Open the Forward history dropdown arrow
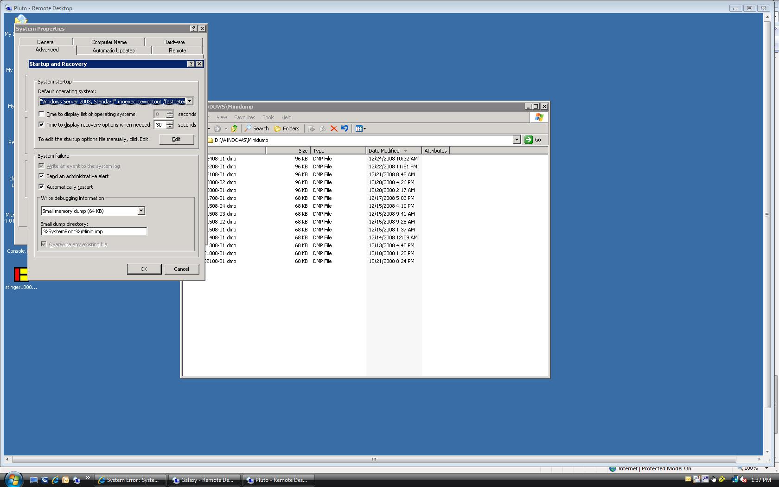The height and width of the screenshot is (487, 779). (226, 128)
